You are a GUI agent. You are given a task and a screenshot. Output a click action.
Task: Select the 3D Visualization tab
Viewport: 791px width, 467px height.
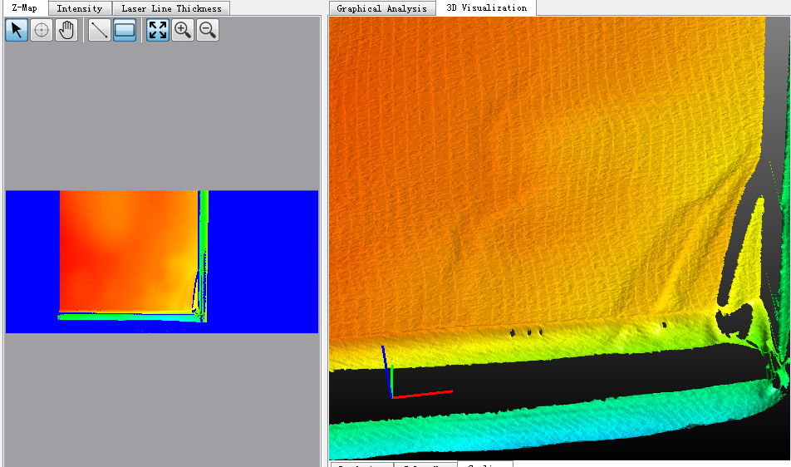point(486,8)
